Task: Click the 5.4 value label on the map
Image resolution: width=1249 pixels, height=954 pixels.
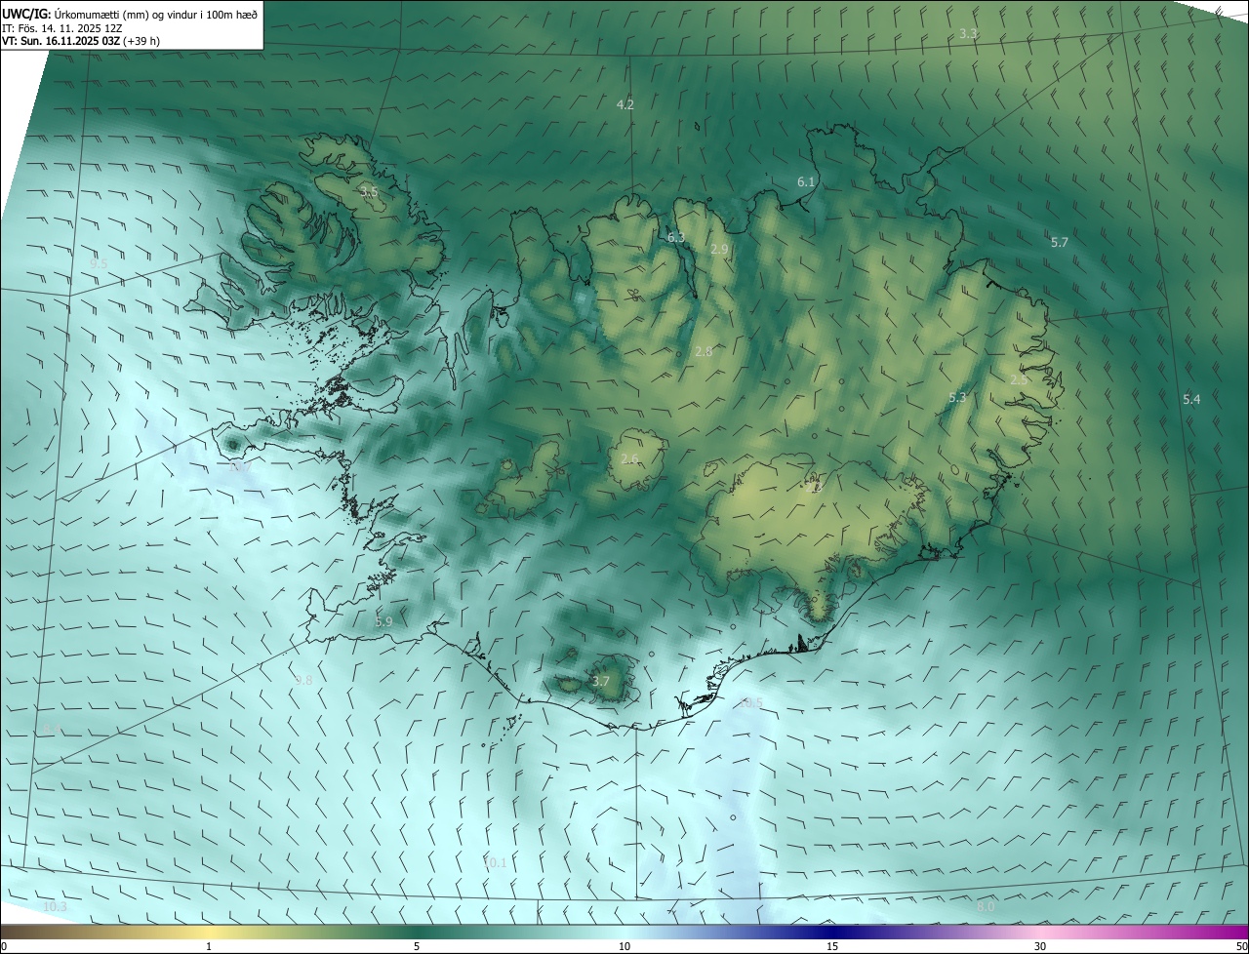Action: pos(1191,399)
